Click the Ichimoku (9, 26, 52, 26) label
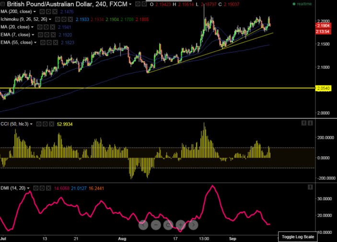This screenshot has height=242, width=337. point(24,19)
